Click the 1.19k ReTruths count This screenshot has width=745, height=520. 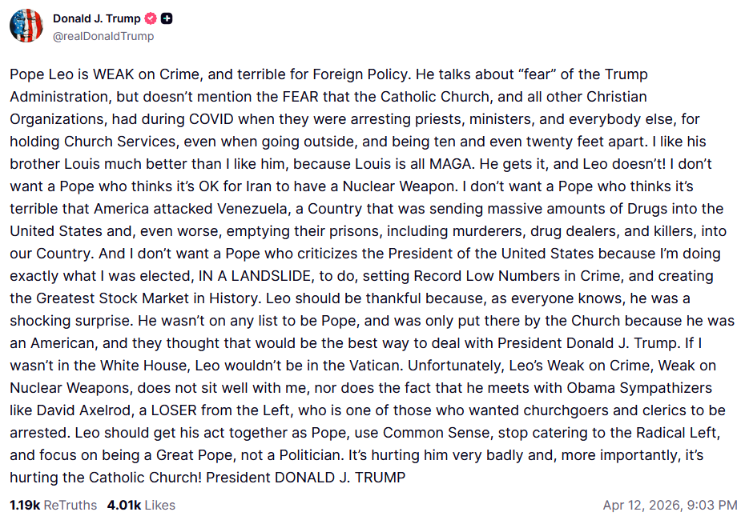24,505
